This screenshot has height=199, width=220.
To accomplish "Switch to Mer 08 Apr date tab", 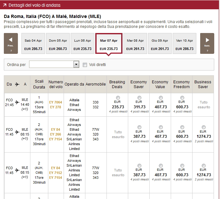I will pyautogui.click(x=135, y=45).
